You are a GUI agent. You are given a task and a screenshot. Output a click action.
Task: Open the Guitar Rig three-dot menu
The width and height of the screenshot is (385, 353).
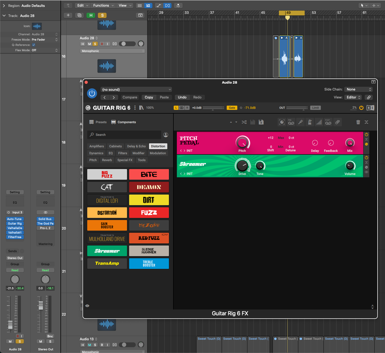135,108
